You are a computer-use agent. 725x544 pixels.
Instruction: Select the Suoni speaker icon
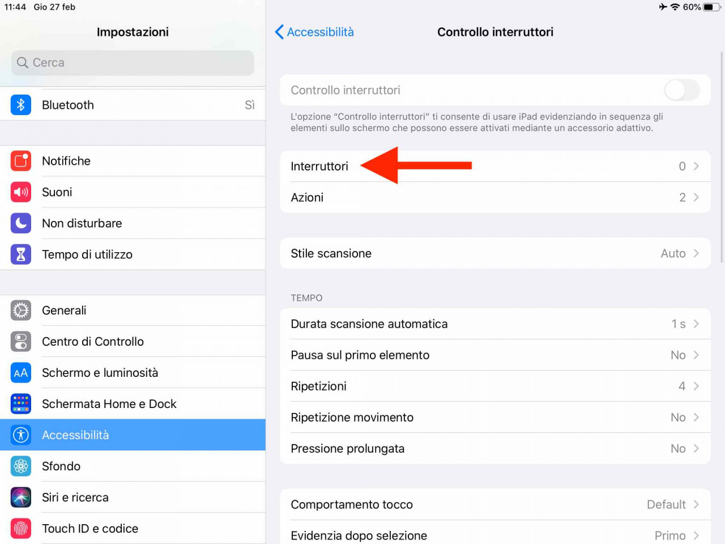[x=21, y=192]
